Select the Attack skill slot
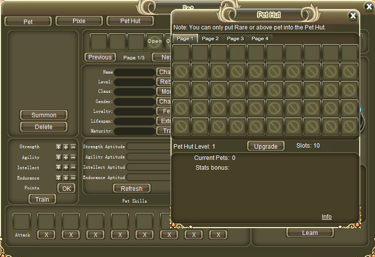The image size is (375, 257). (x=22, y=222)
